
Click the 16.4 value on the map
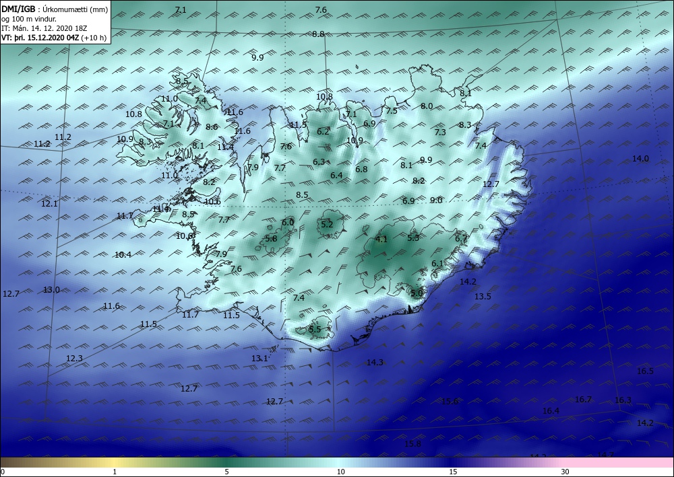coord(551,411)
